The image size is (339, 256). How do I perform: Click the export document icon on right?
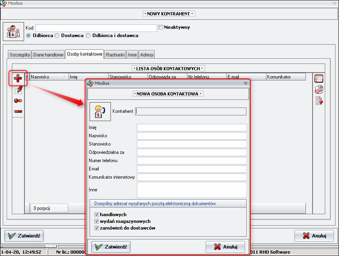(319, 101)
